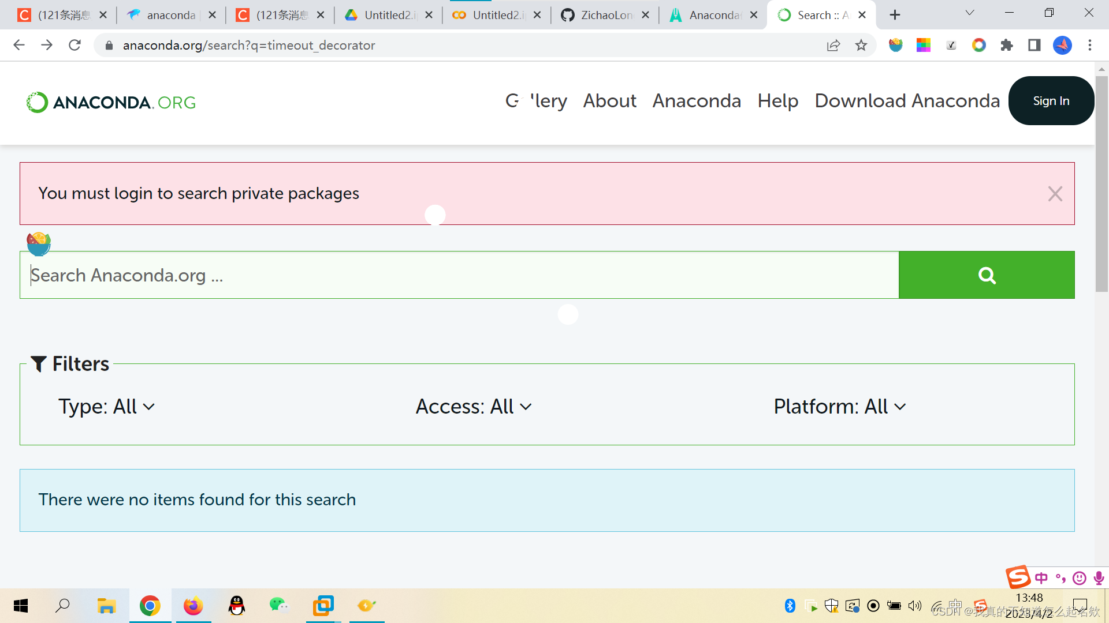1109x623 pixels.
Task: Click the About navigation link
Action: pos(609,101)
